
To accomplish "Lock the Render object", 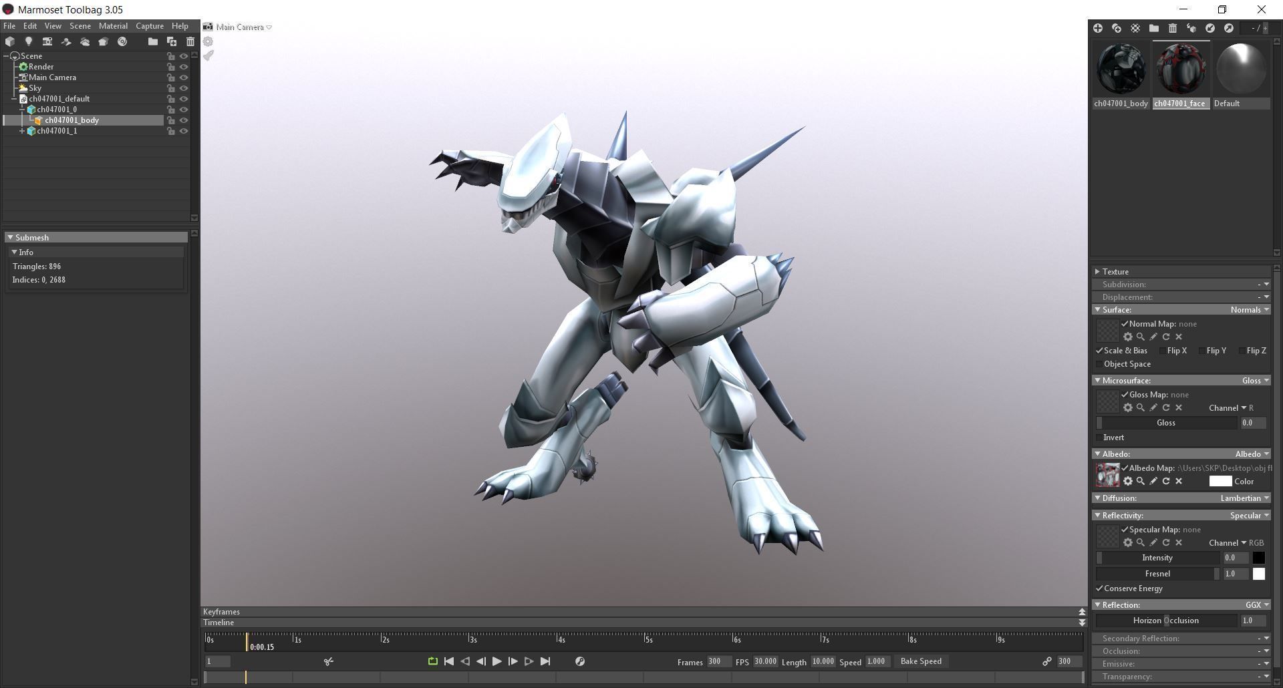I will (x=171, y=67).
